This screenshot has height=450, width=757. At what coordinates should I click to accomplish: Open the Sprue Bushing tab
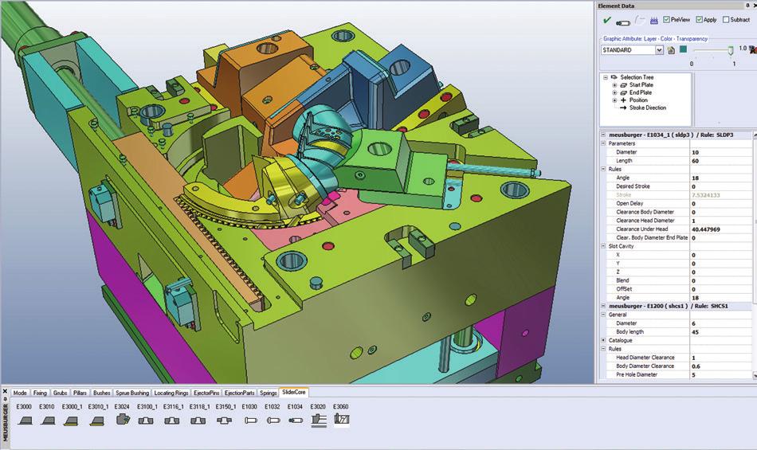point(132,393)
